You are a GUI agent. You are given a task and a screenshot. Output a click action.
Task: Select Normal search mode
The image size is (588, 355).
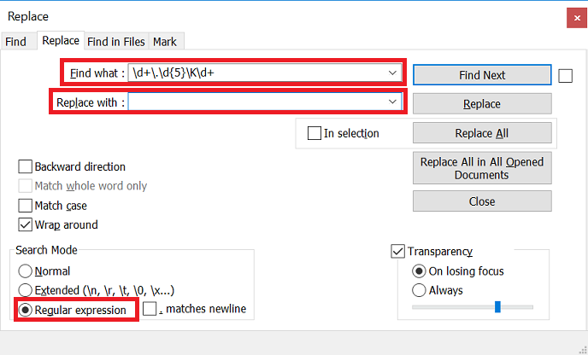click(x=25, y=271)
